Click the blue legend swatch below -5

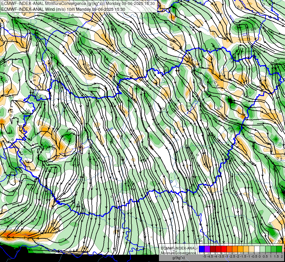pos(202,249)
